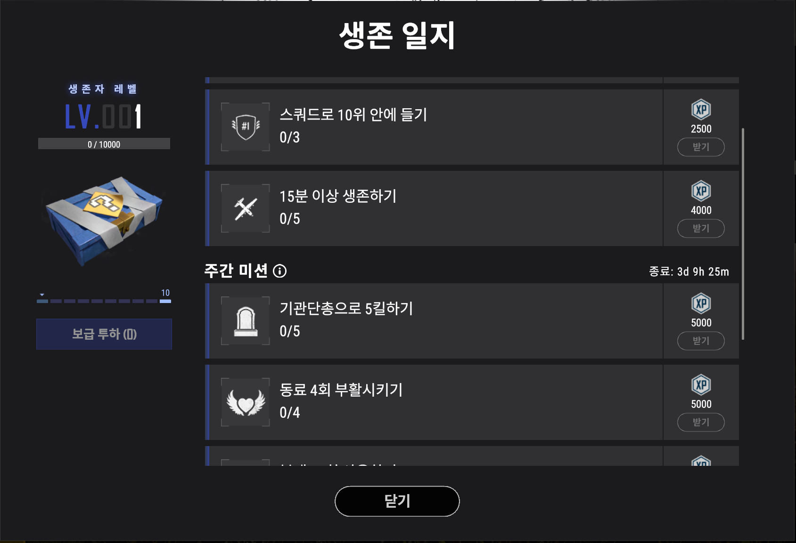Open the weekly mission info icon
The height and width of the screenshot is (543, 796).
tap(279, 271)
